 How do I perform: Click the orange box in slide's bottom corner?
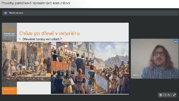click(9, 91)
